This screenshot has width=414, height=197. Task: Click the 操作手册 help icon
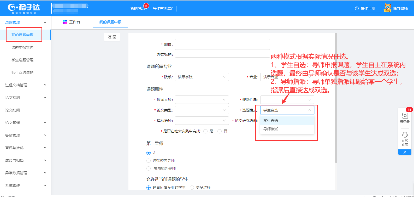pos(357,8)
